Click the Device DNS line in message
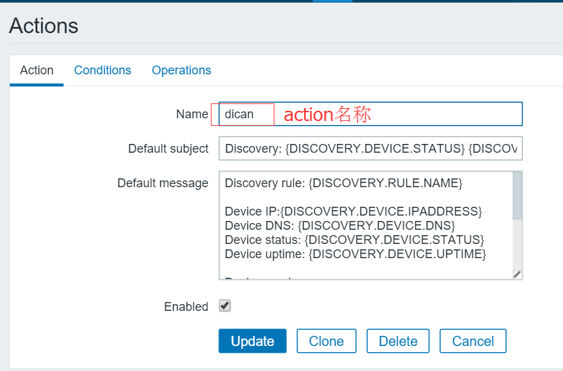This screenshot has width=563, height=371. tap(340, 226)
